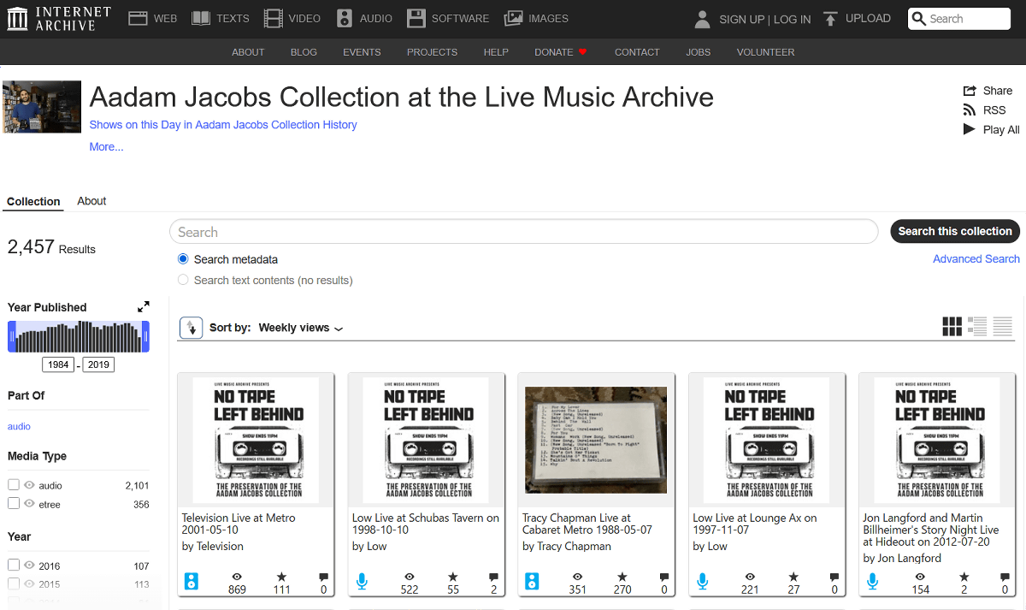This screenshot has height=610, width=1026.
Task: Grab the left handle of year range slider
Action: pos(12,336)
